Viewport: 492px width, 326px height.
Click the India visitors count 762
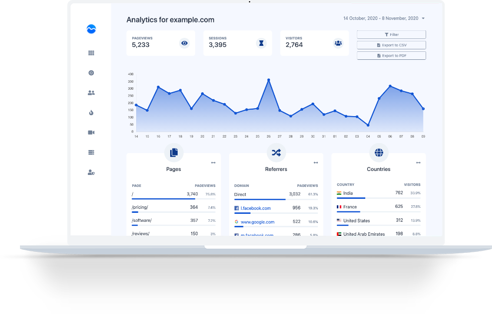click(x=399, y=193)
